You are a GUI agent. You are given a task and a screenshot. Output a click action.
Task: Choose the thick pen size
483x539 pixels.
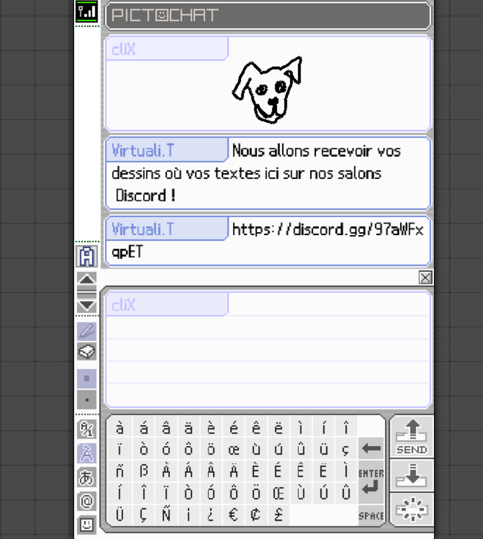point(87,379)
